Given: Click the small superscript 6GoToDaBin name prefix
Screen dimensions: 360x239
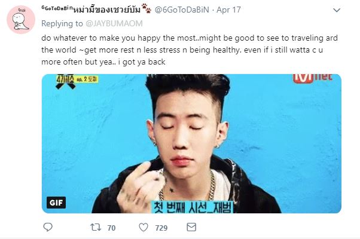Looking at the screenshot, I should coord(57,8).
